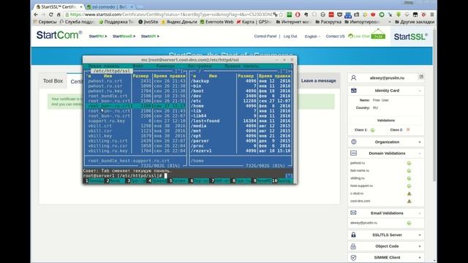
Task: Switch to the ssl comodo browser tab
Action: coord(110,7)
